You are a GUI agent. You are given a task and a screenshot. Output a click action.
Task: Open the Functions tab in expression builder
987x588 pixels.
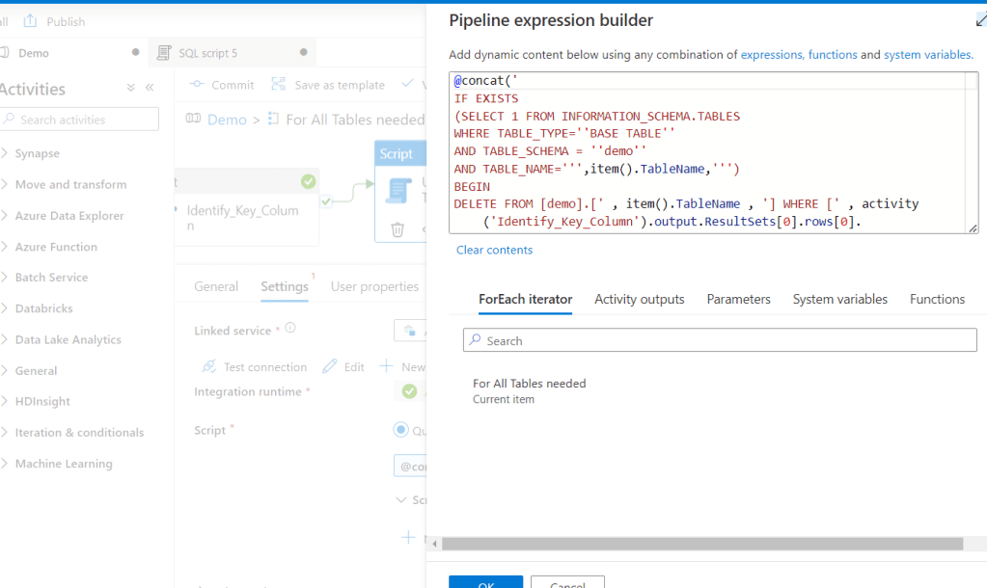coord(937,299)
